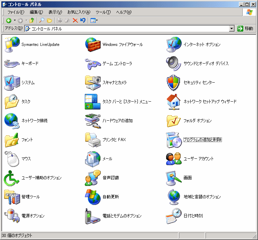Screen dimensions: 258x240
Task: Open the 電源オプション icon
Action: (12, 216)
